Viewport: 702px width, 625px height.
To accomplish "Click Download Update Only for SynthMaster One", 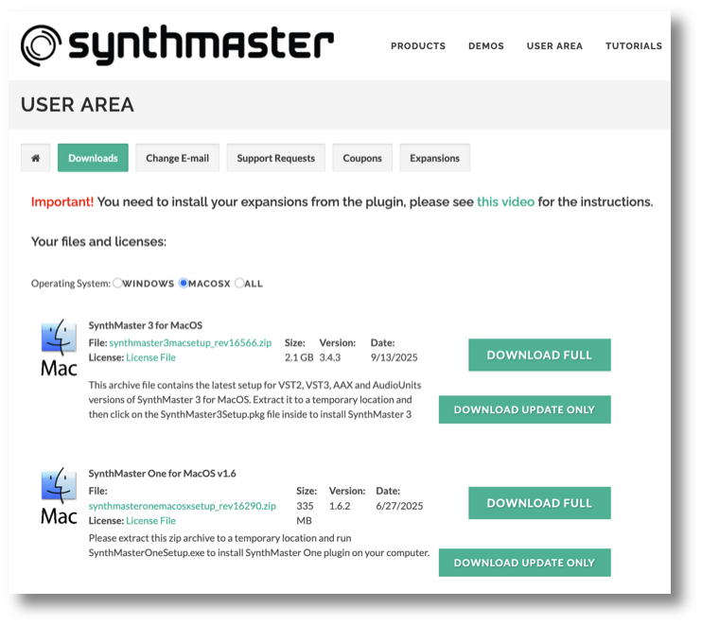I will click(525, 563).
